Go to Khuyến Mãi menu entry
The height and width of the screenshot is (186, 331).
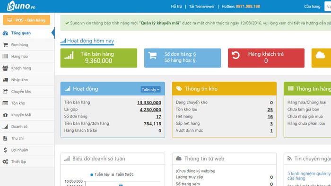(x=27, y=115)
